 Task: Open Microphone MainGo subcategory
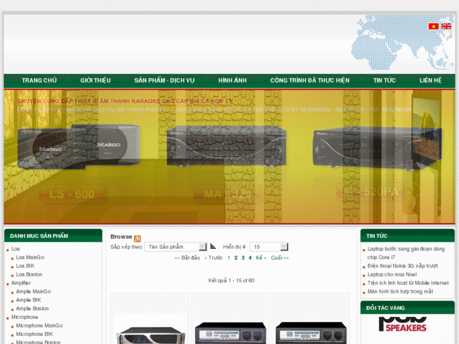tap(39, 326)
